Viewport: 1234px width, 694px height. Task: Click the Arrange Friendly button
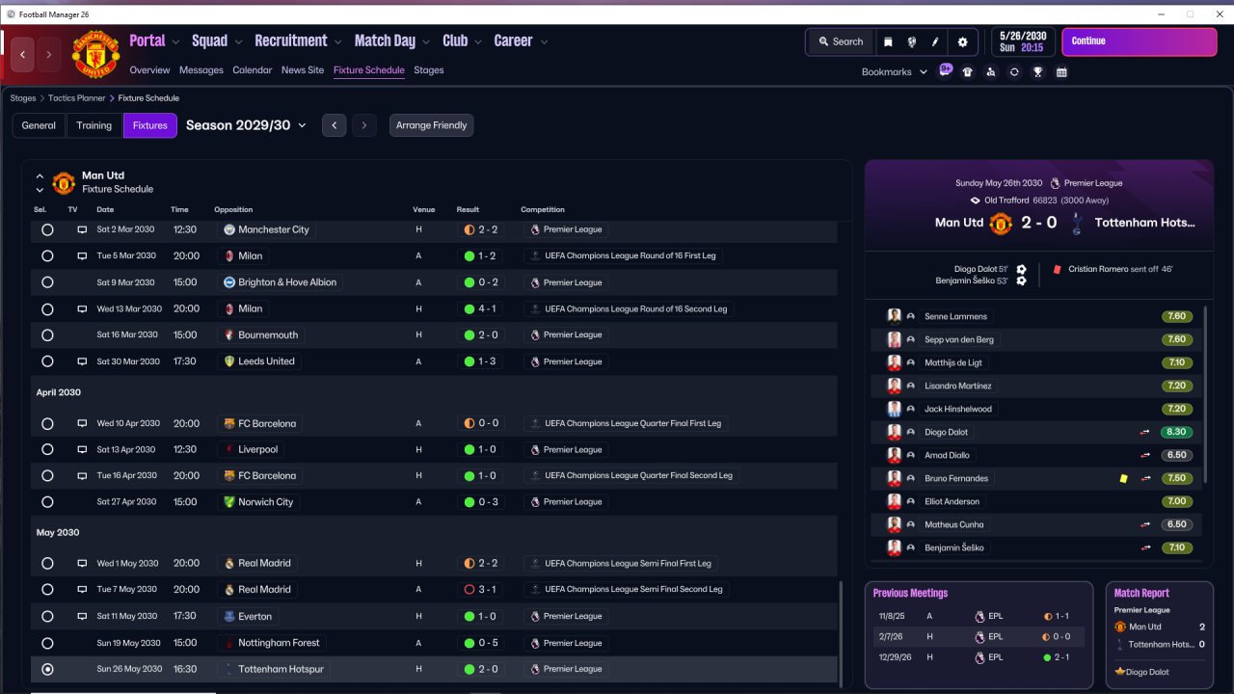[431, 125]
